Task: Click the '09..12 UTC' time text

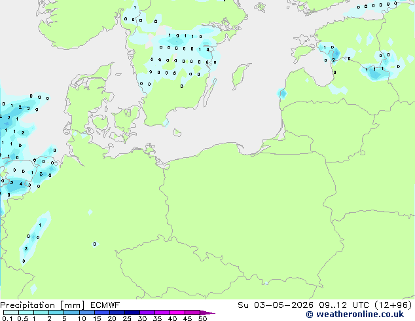Action: pos(344,305)
